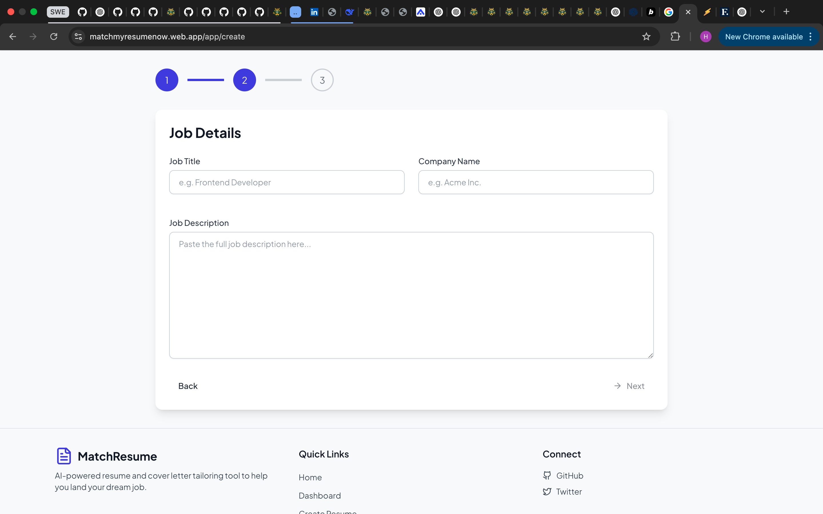This screenshot has height=514, width=823.
Task: Click step 3 circle in stepper
Action: [322, 80]
